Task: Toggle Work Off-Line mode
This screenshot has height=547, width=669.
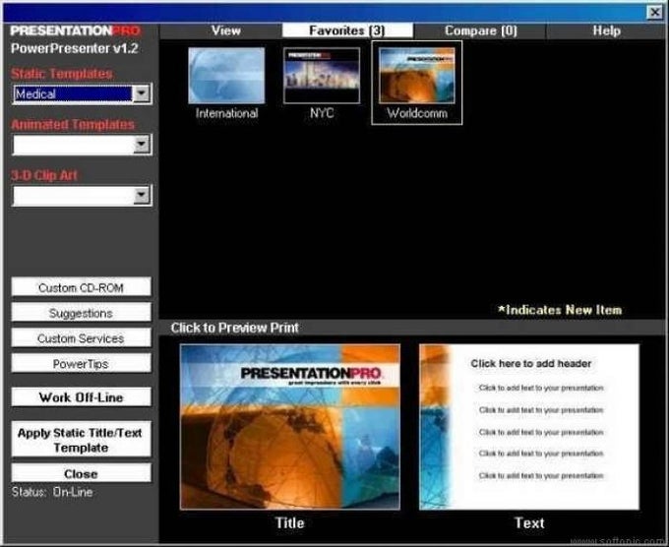Action: tap(81, 397)
